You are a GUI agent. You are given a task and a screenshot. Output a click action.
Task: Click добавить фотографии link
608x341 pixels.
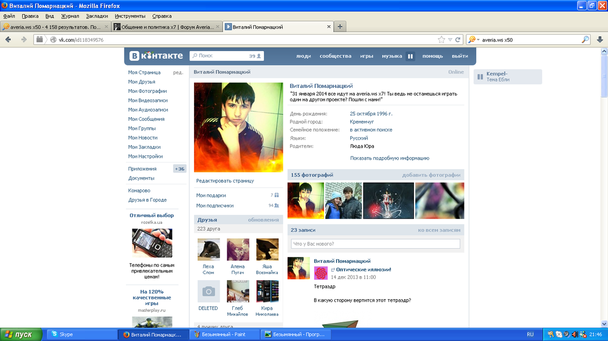click(x=431, y=175)
